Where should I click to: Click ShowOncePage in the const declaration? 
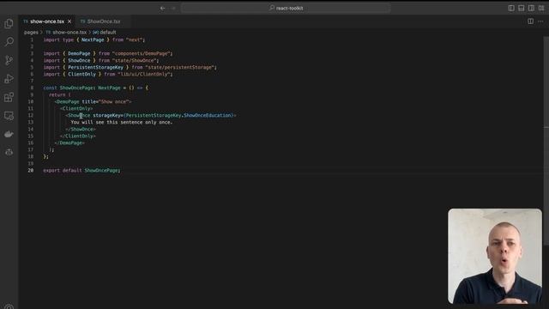click(76, 88)
